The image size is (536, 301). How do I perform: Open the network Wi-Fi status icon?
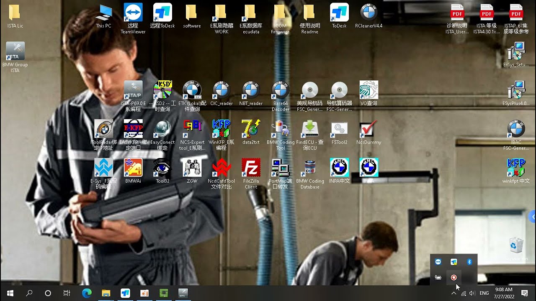point(464,293)
